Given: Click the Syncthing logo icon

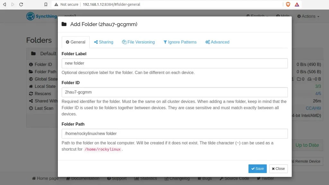Looking at the screenshot, I should pyautogui.click(x=31, y=16).
